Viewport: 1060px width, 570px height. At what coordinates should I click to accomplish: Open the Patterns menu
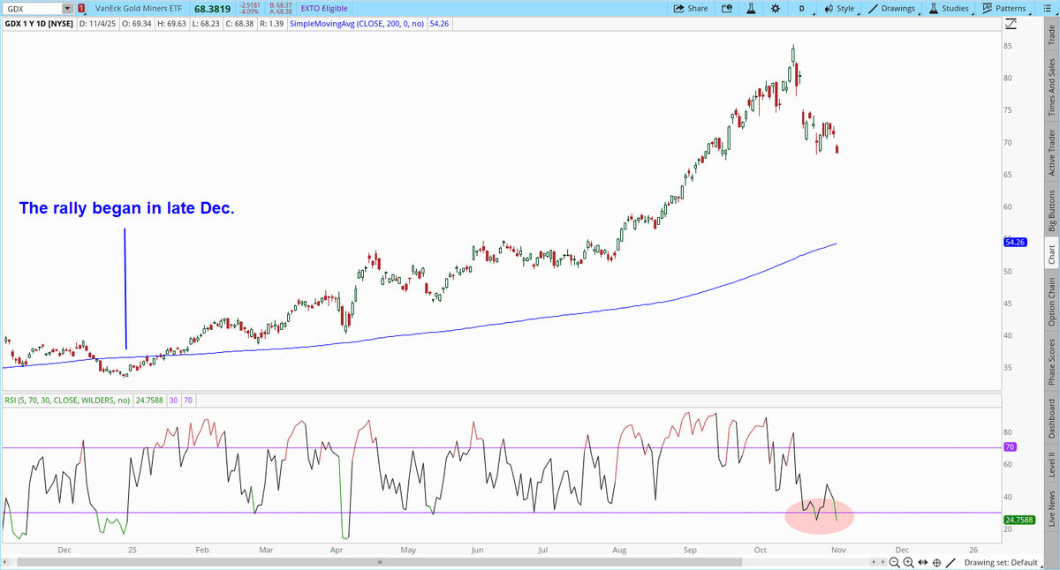point(1005,8)
